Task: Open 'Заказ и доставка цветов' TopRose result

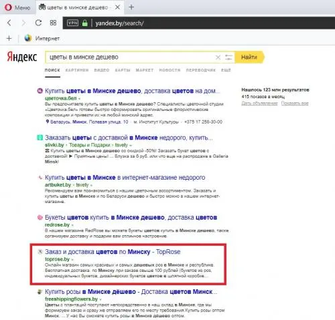Action: tap(113, 252)
